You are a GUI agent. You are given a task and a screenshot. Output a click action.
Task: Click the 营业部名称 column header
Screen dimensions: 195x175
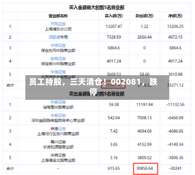[58, 16]
